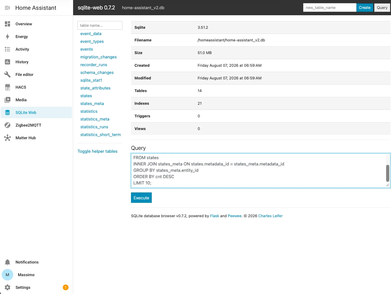Open the event_types table
The image size is (391, 294).
(92, 41)
